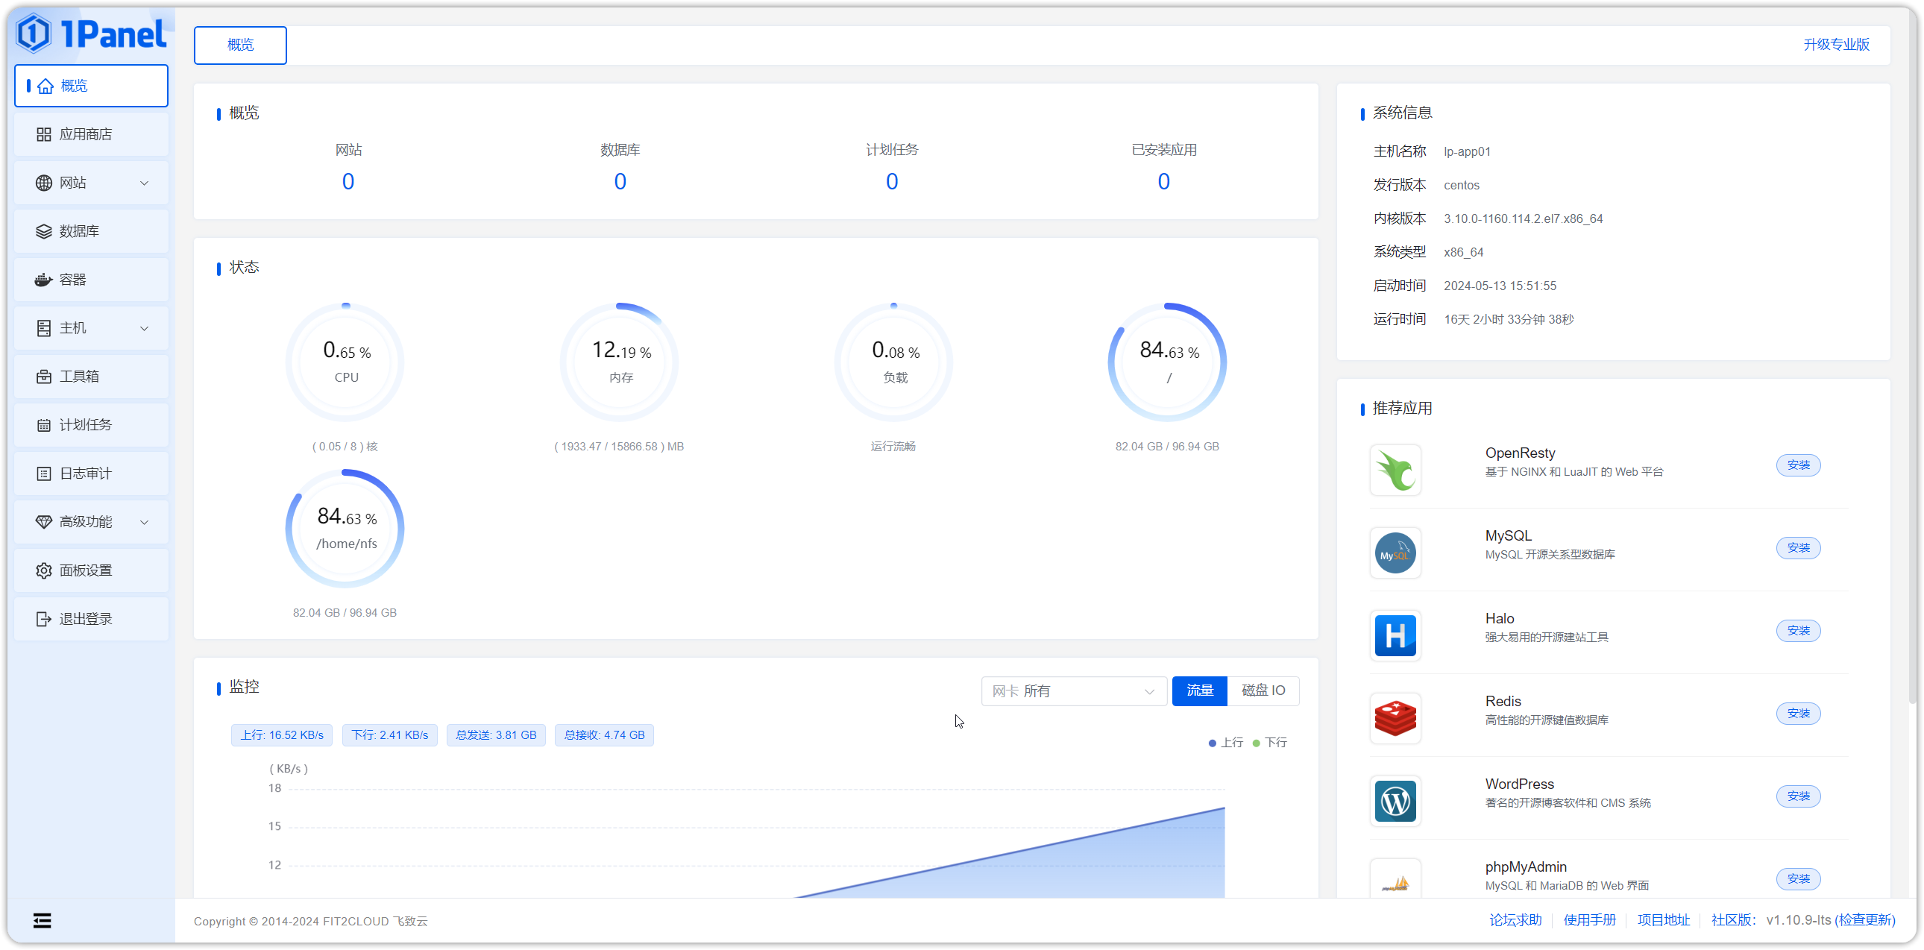Open 应用商店 from the sidebar
The image size is (1924, 950).
[x=91, y=134]
